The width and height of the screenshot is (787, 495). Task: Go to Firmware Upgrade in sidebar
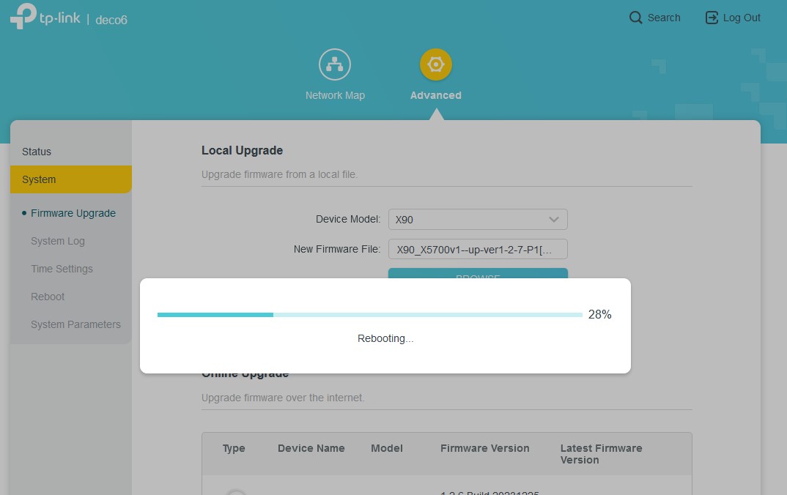coord(73,213)
